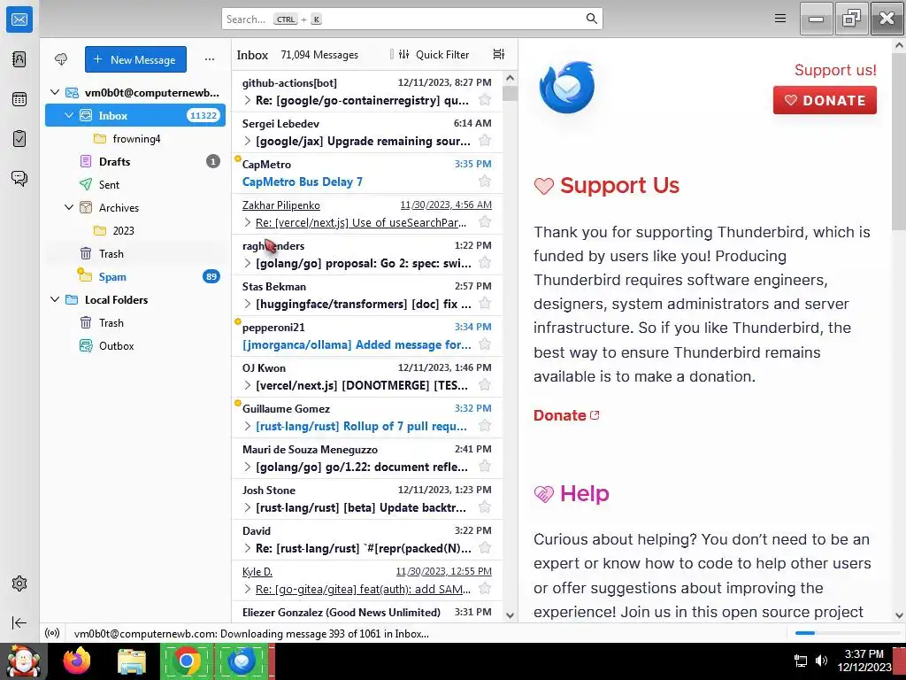
Task: Click search magnifier icon
Action: (592, 19)
